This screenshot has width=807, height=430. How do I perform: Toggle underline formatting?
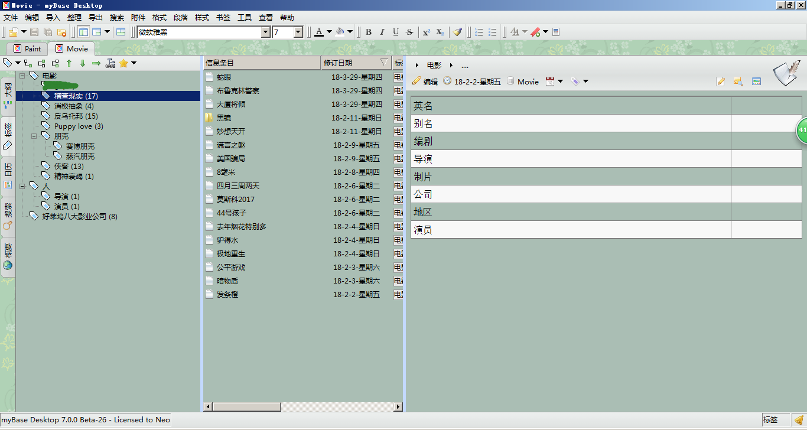pos(396,32)
